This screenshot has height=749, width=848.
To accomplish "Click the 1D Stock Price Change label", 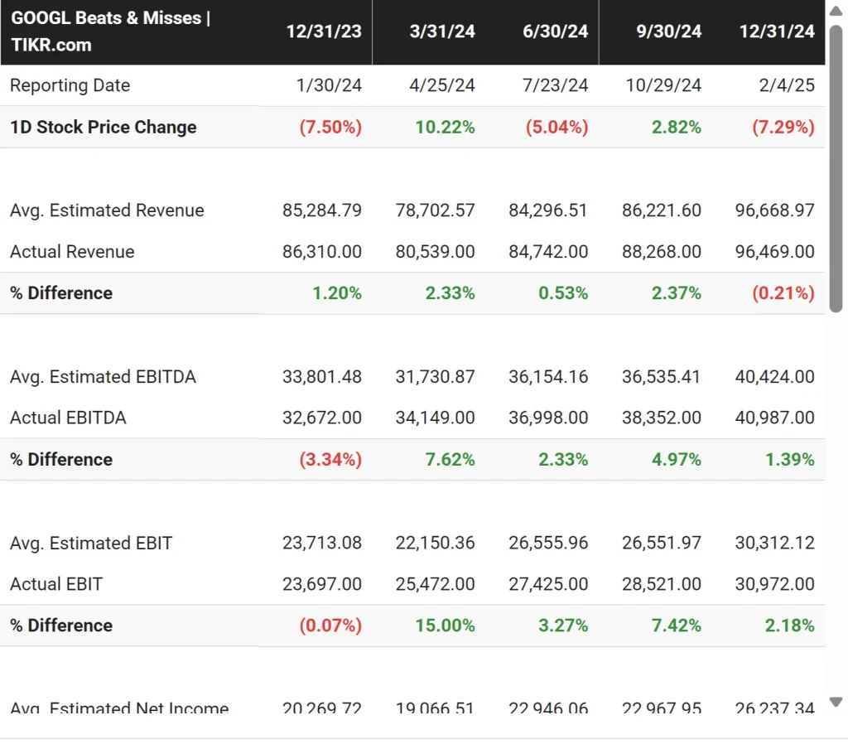I will [104, 128].
